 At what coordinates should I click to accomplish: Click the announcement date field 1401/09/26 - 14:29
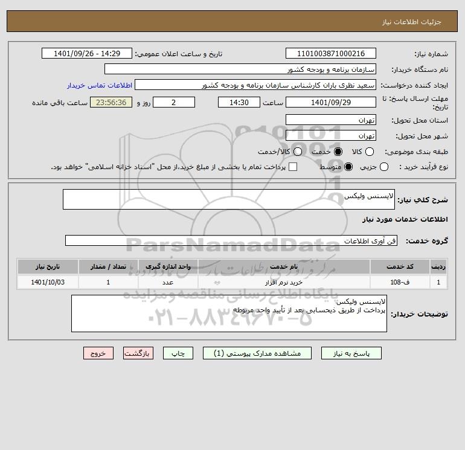[x=87, y=53]
